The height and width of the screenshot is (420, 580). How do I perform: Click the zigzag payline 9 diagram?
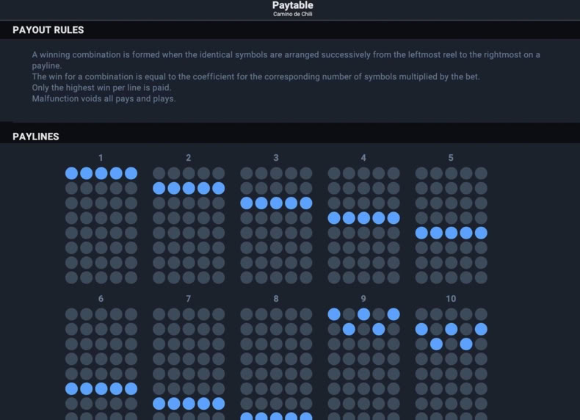click(x=363, y=363)
